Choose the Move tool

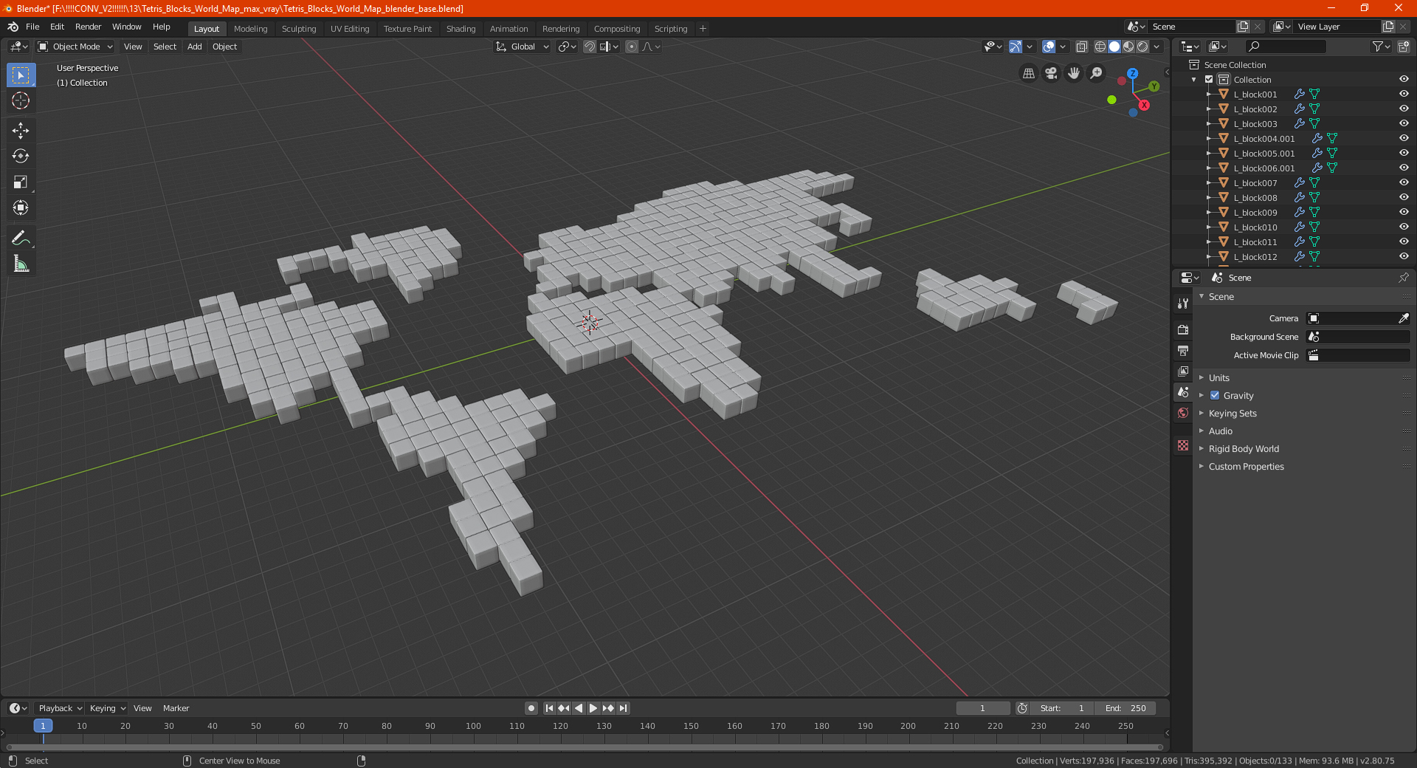point(21,131)
